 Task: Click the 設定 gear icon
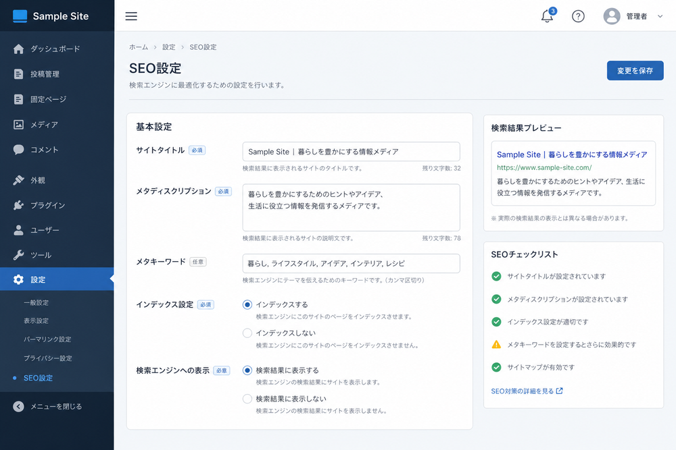[18, 279]
